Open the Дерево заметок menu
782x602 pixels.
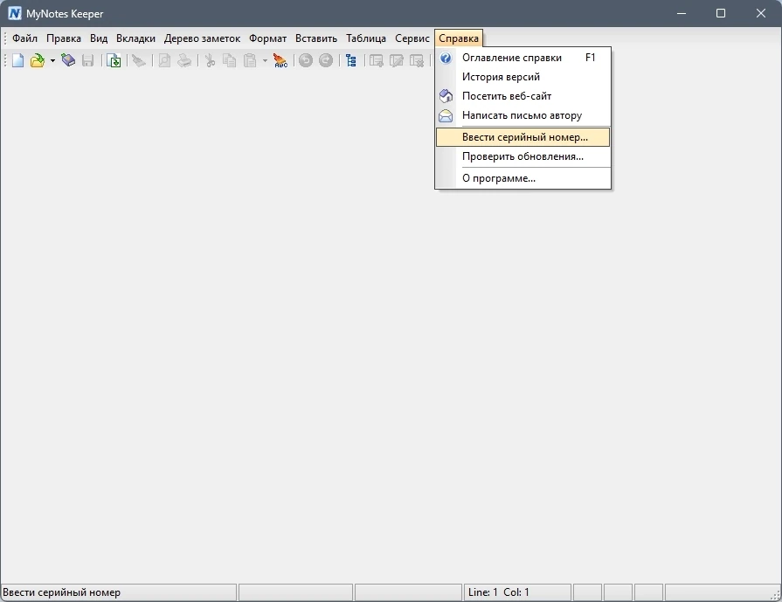[202, 38]
